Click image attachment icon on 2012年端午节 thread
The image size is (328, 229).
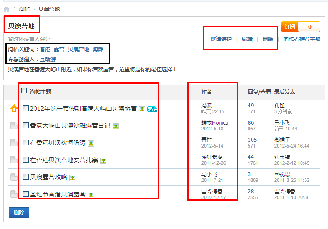[x=142, y=109]
